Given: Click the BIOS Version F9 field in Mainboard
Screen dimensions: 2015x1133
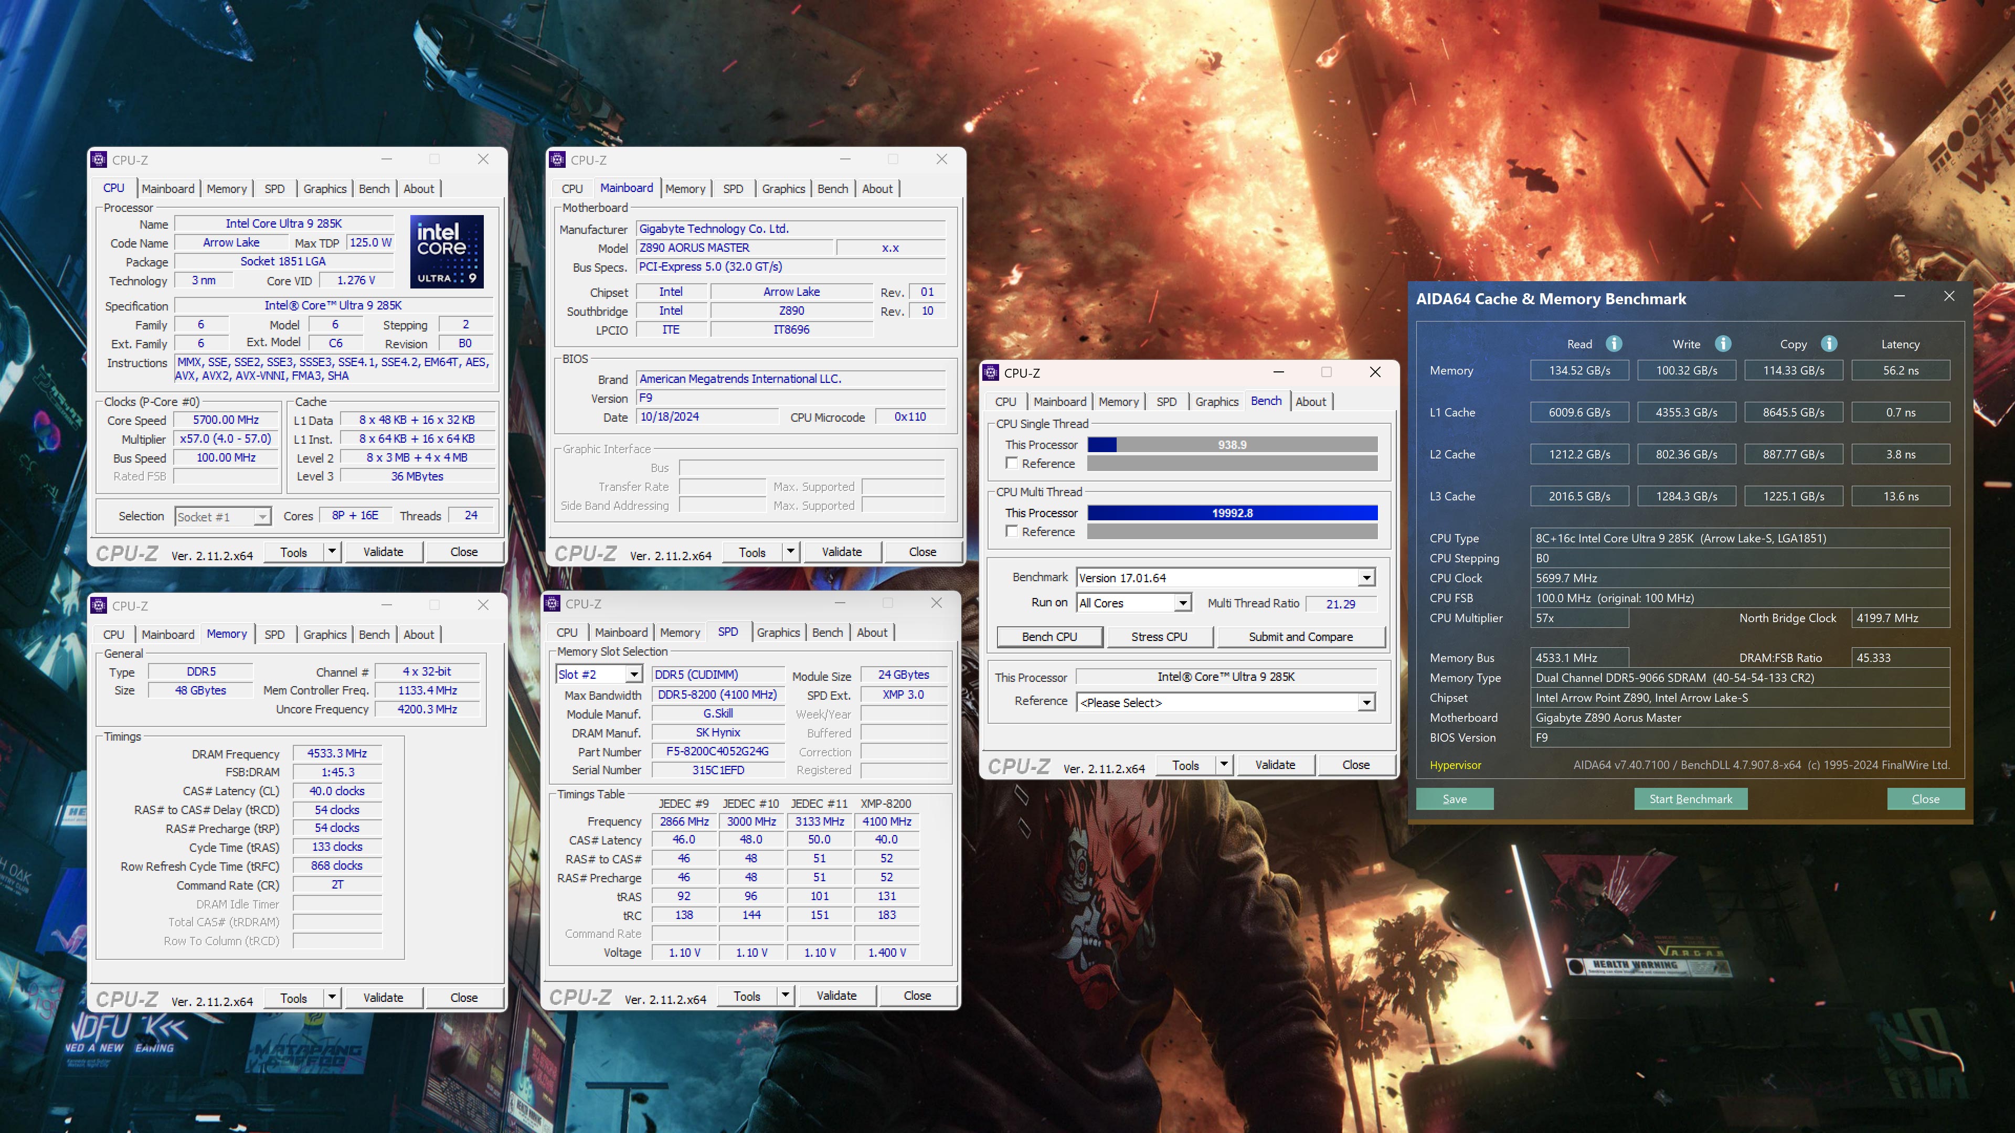Looking at the screenshot, I should pyautogui.click(x=790, y=397).
